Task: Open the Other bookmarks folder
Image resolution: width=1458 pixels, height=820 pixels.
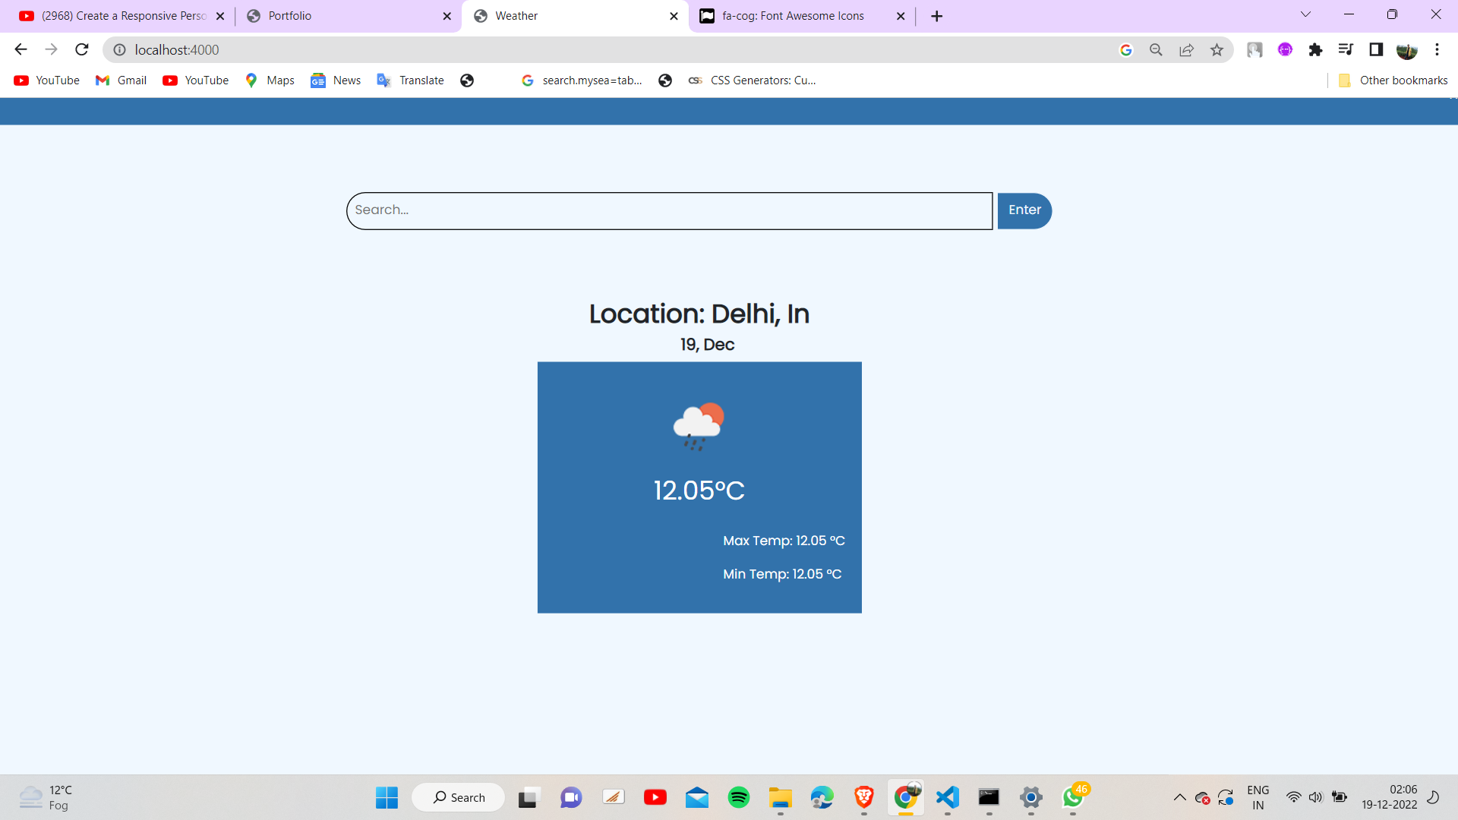Action: (x=1393, y=80)
